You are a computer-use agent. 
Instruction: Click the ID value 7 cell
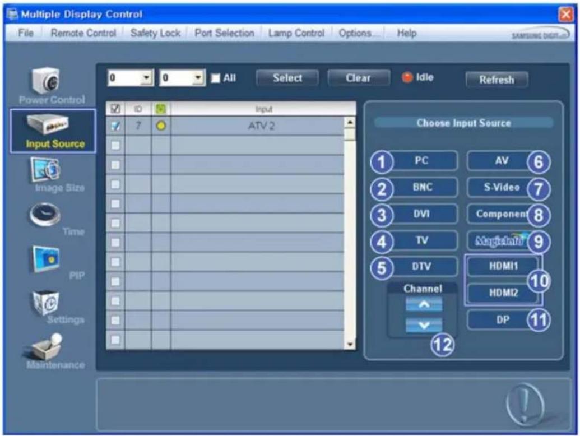[138, 126]
